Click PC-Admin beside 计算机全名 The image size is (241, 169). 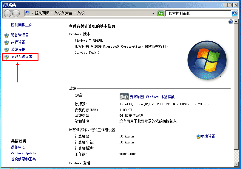pos(127,142)
